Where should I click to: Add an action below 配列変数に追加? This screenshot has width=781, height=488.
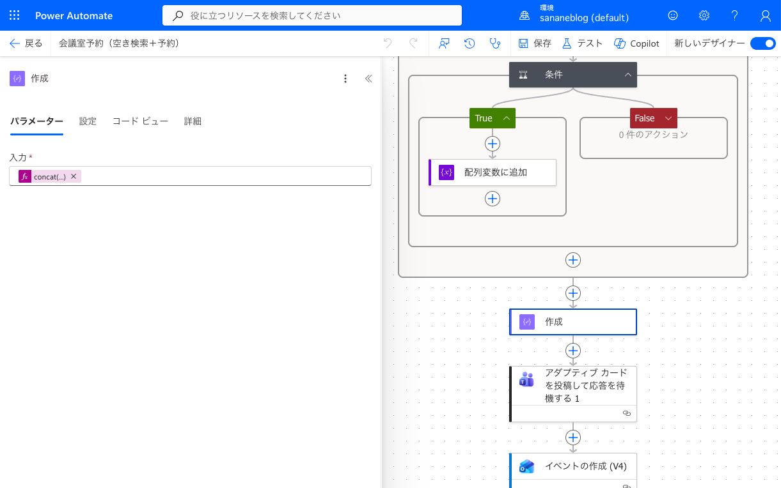(493, 199)
